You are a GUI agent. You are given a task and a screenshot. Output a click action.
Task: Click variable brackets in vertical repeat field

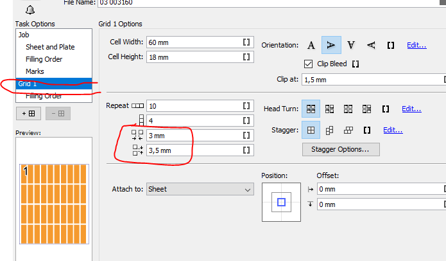246,120
